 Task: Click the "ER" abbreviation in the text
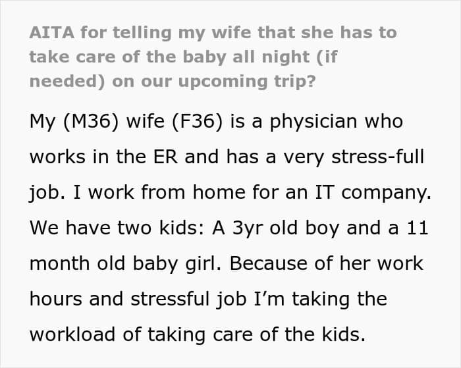(x=165, y=157)
